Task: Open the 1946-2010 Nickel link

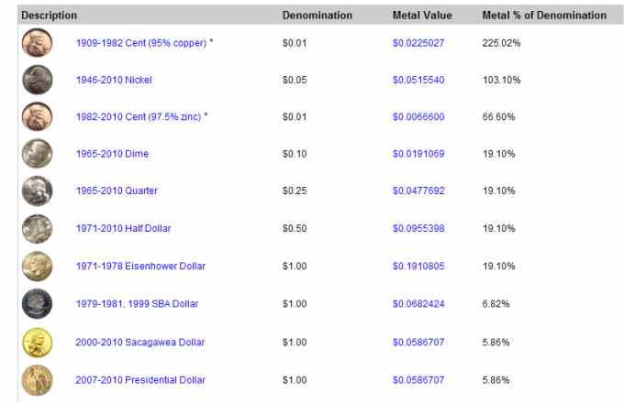Action: pos(114,80)
